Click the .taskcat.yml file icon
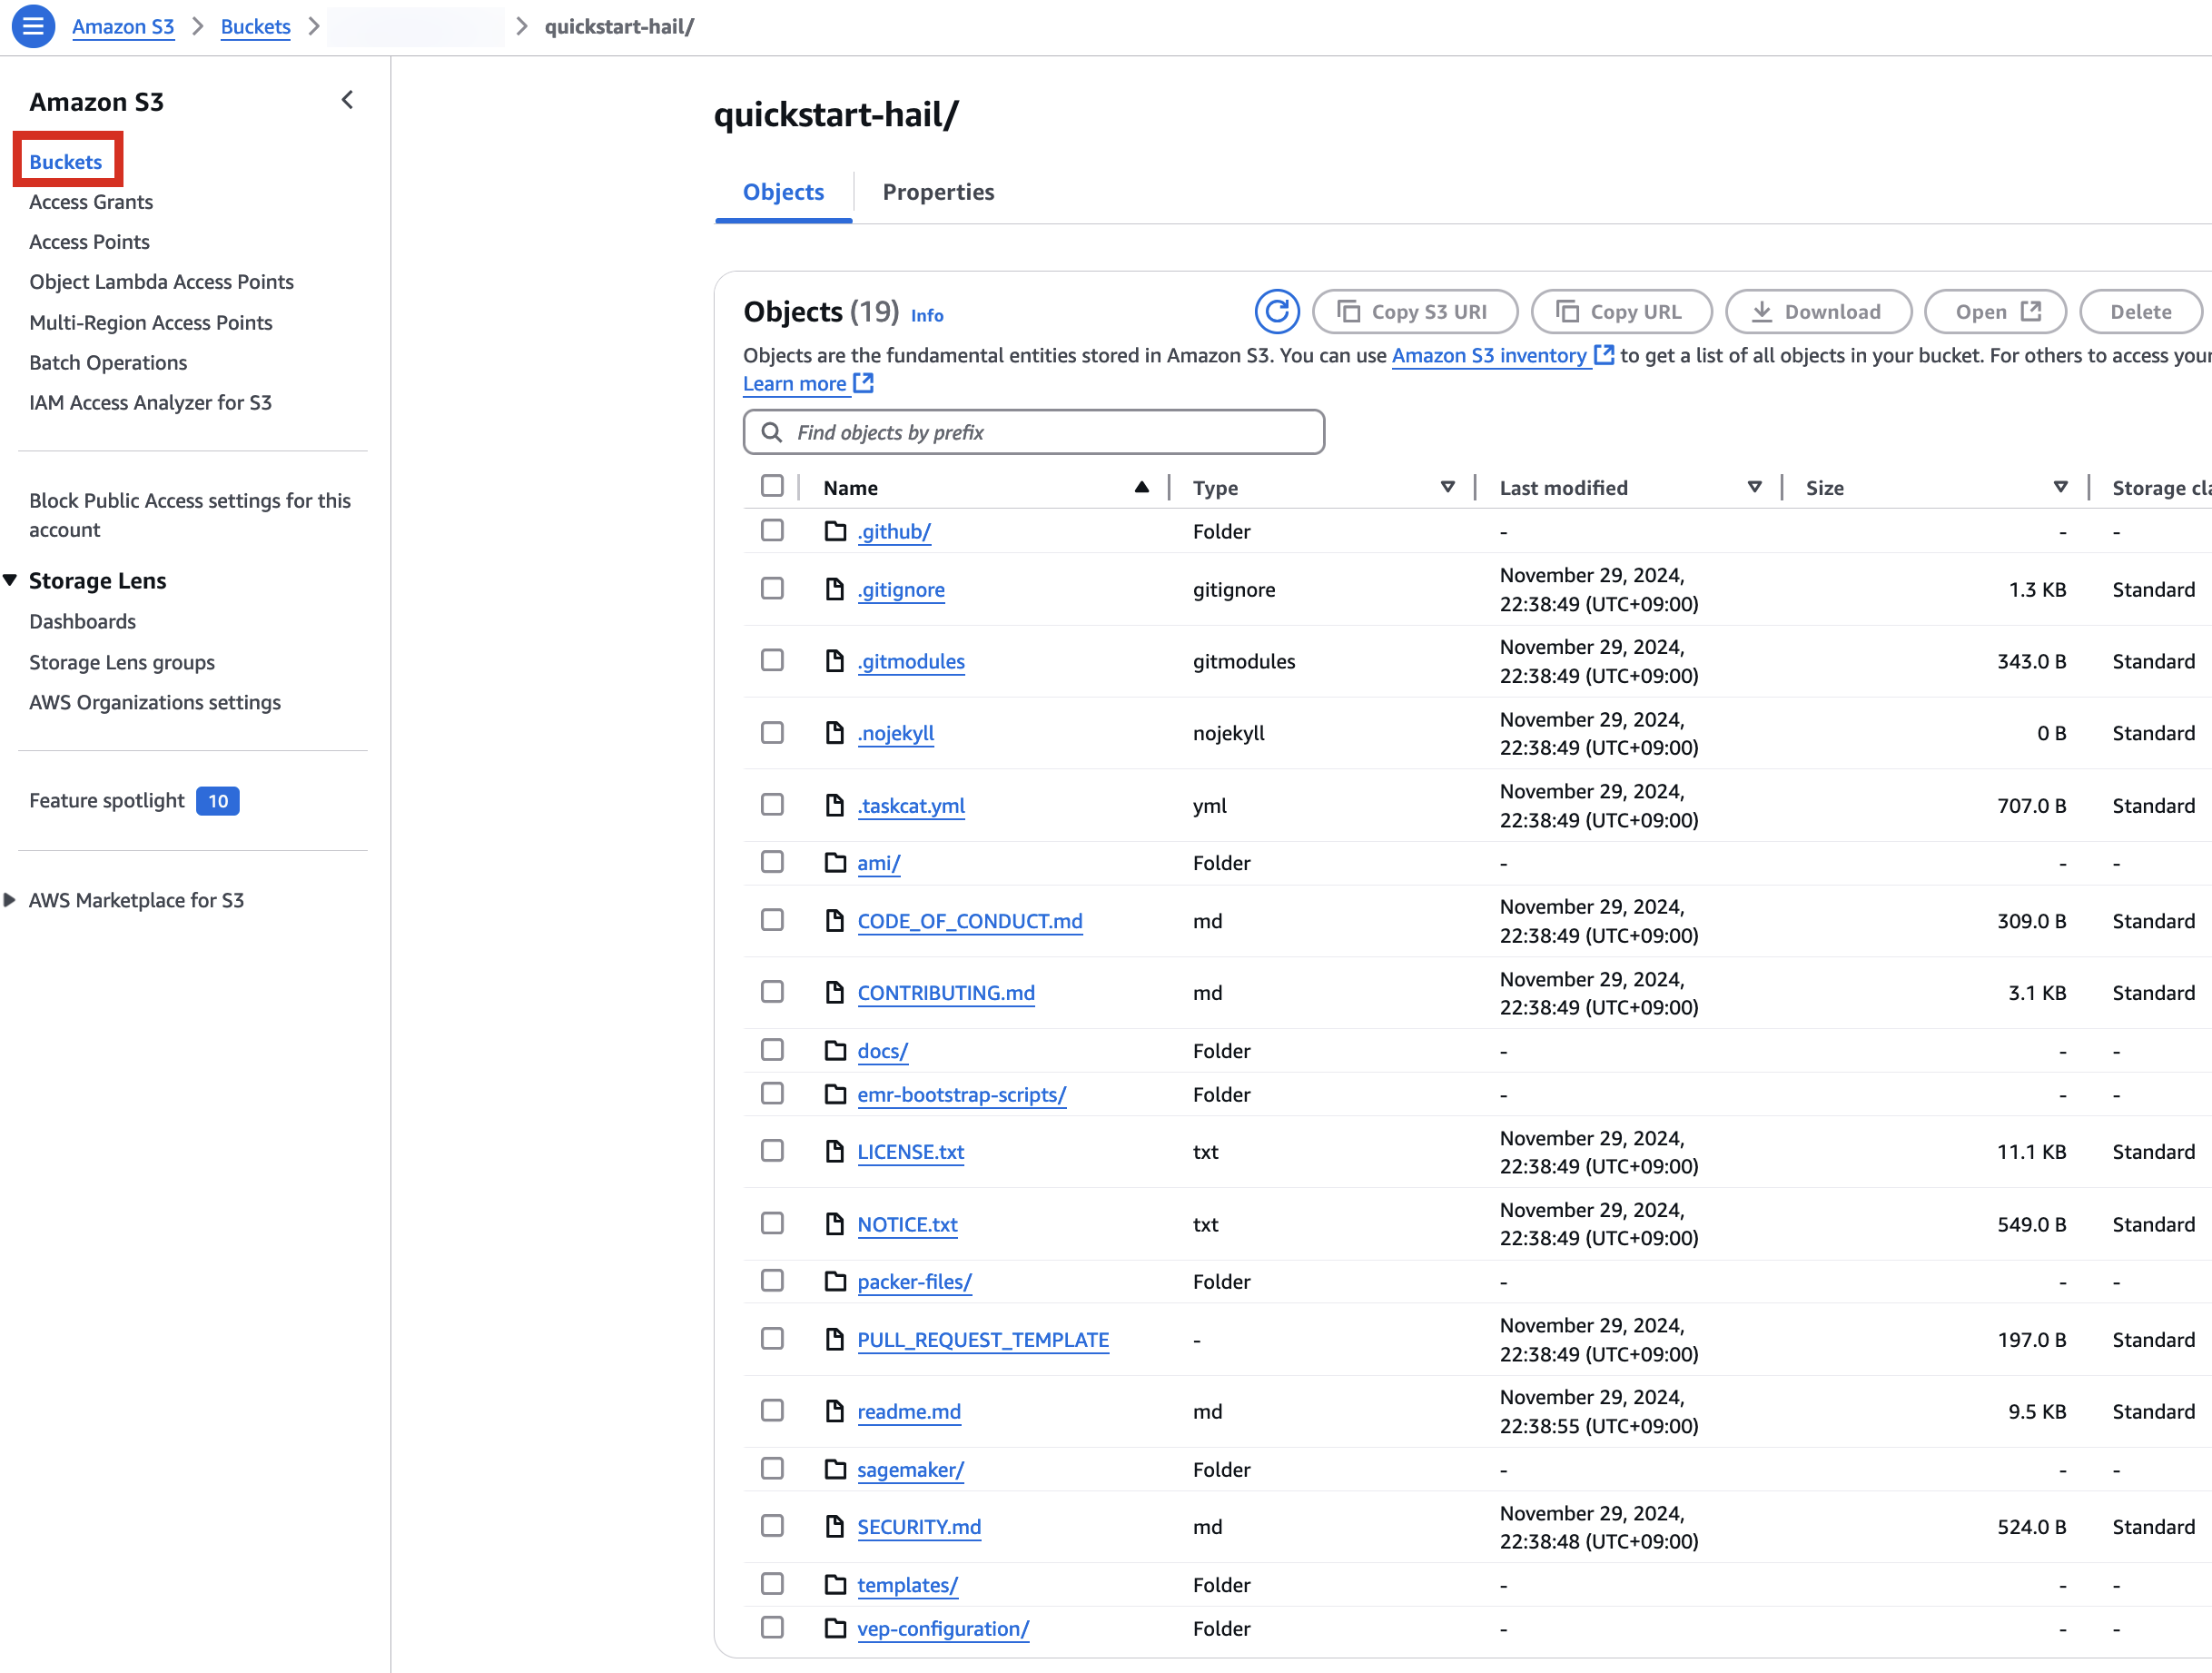 pos(835,805)
